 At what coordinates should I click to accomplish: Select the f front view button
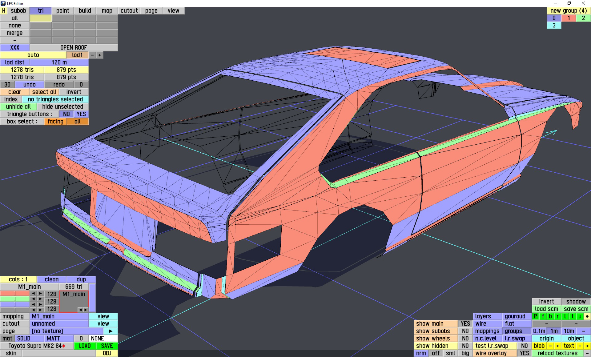(x=543, y=316)
